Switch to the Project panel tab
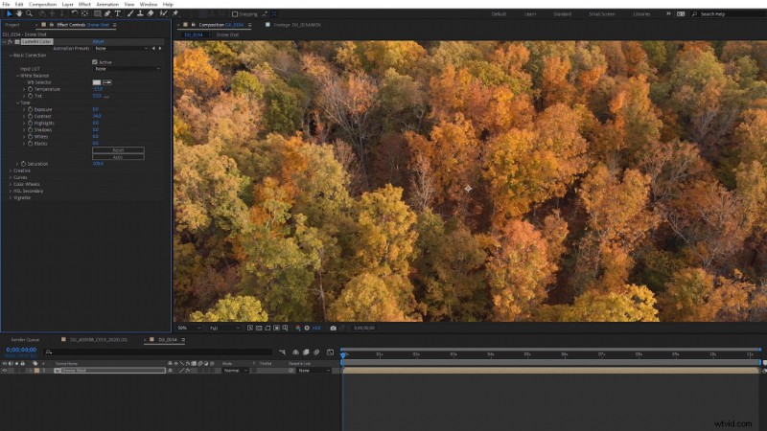Image resolution: width=767 pixels, height=431 pixels. point(12,25)
